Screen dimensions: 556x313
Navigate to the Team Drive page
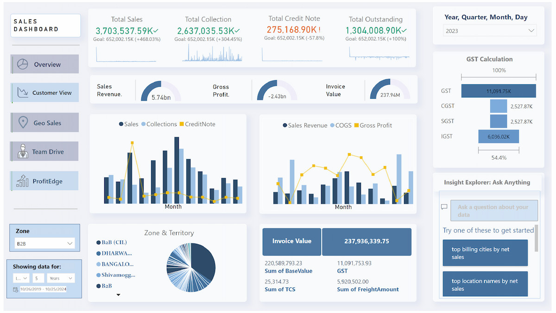pyautogui.click(x=45, y=151)
